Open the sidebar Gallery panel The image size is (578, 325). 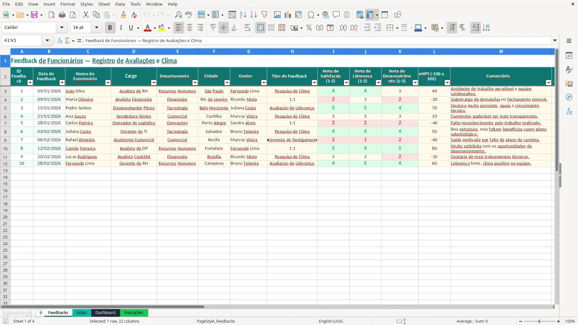[x=569, y=84]
